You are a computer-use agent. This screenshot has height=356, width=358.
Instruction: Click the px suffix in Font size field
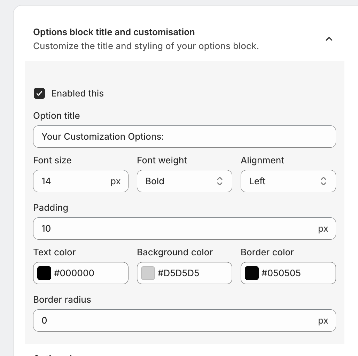coord(116,181)
